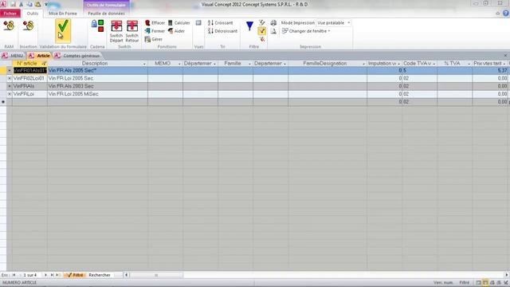Open the MEMO column filter arrow

pyautogui.click(x=179, y=64)
